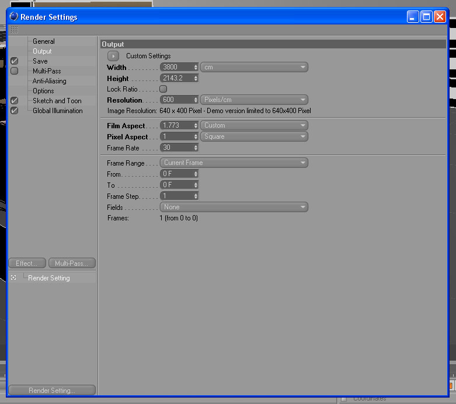The image size is (456, 404).
Task: Open the Options settings page
Action: (x=43, y=90)
